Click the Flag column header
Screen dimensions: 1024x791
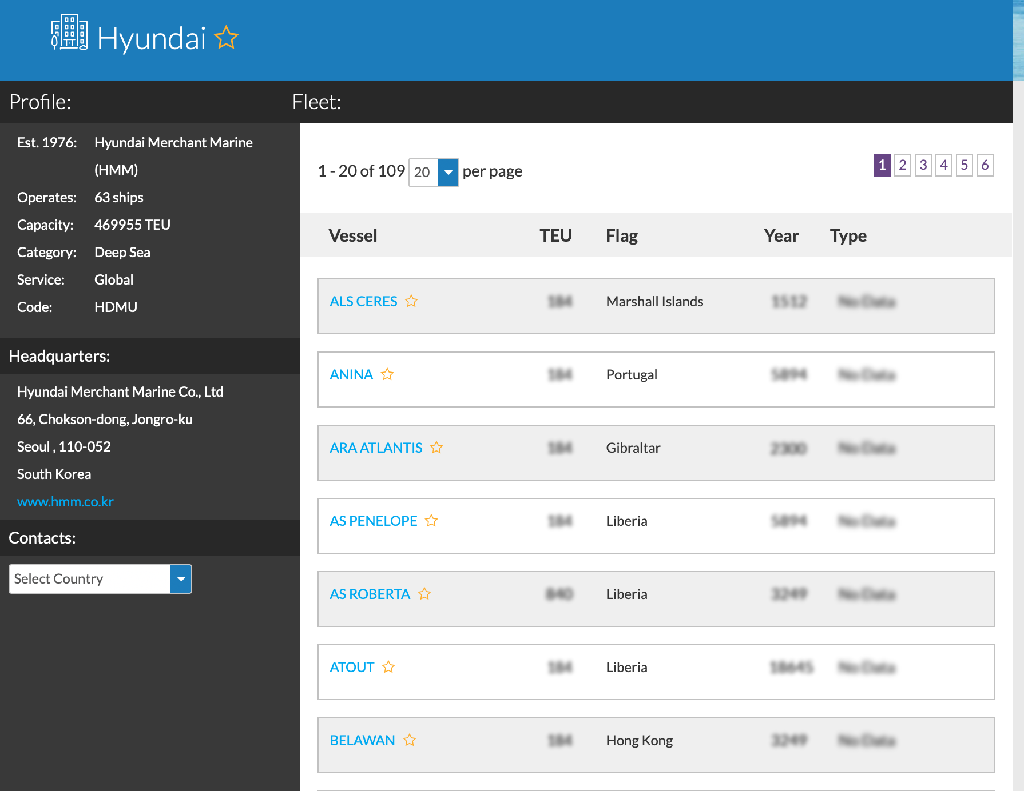click(x=622, y=235)
